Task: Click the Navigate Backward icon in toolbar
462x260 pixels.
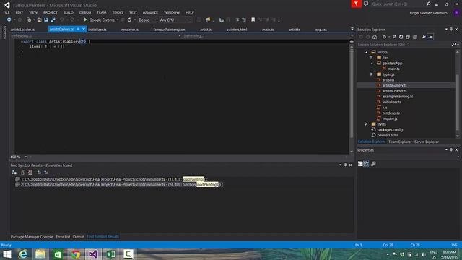Action: point(9,19)
